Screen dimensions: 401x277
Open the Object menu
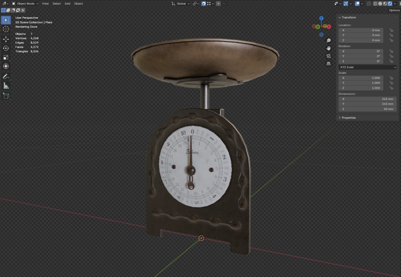click(x=78, y=4)
